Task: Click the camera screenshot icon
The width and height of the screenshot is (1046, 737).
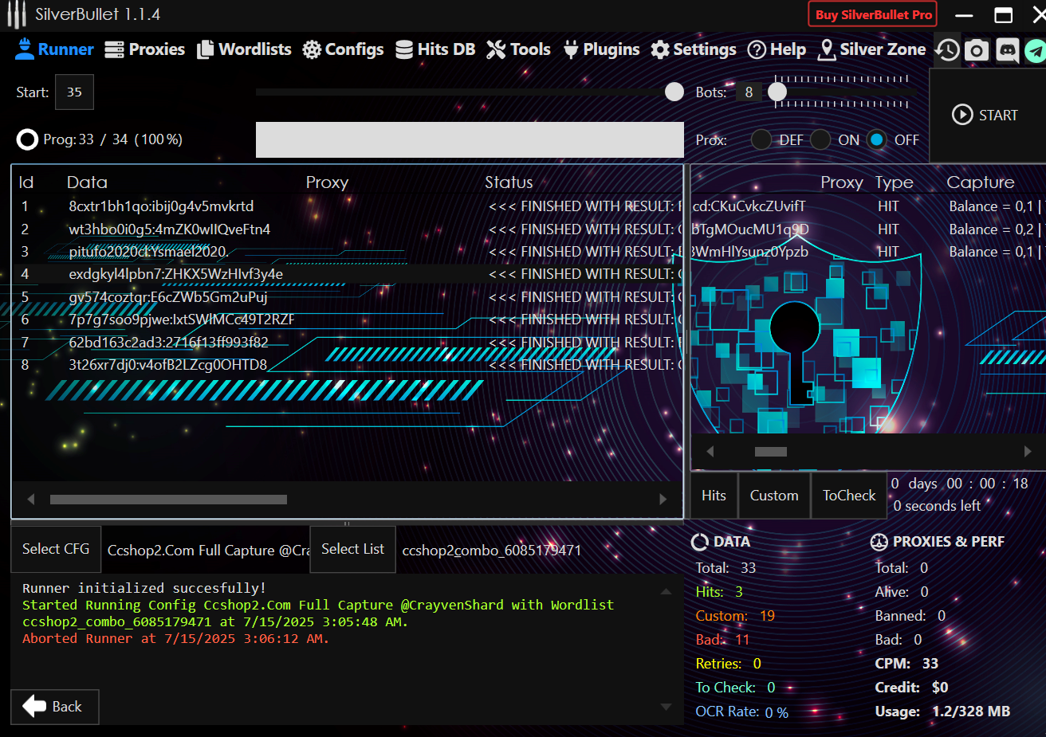Action: coord(977,50)
